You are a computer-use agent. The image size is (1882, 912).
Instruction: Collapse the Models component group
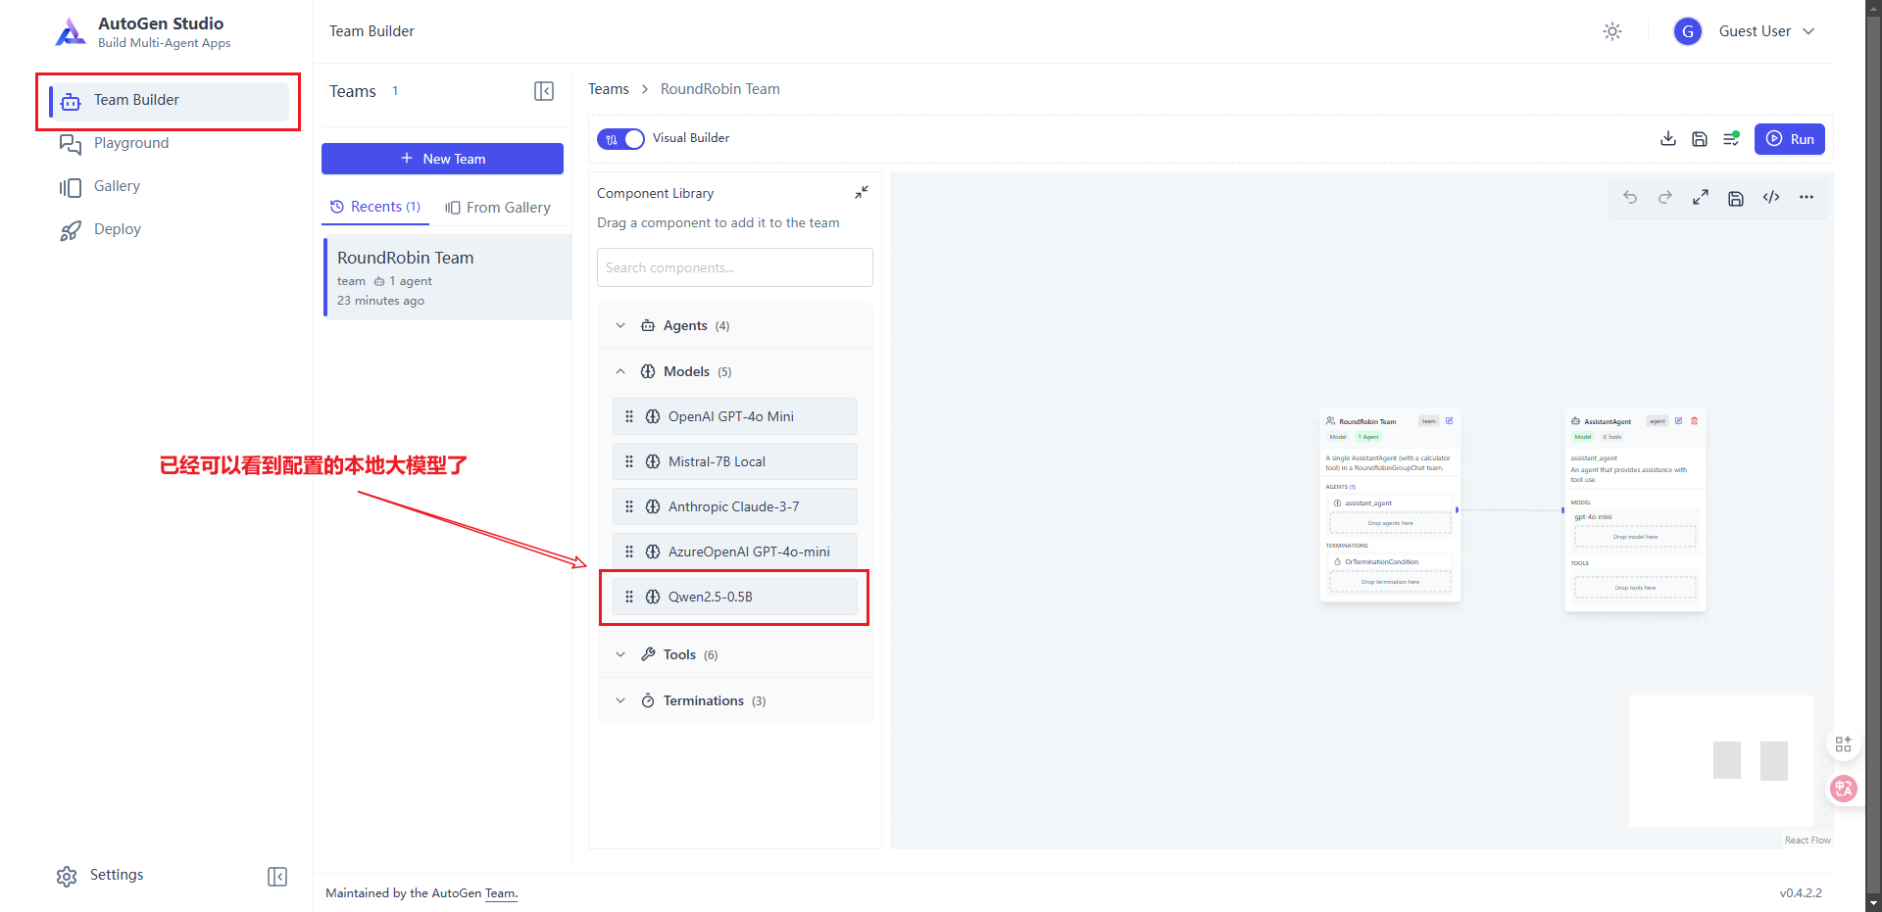(735, 372)
